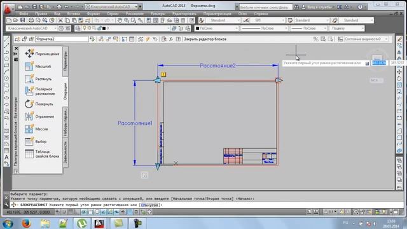The width and height of the screenshot is (407, 229).
Task: Switch to the Параметры palette tab
Action: 65,62
